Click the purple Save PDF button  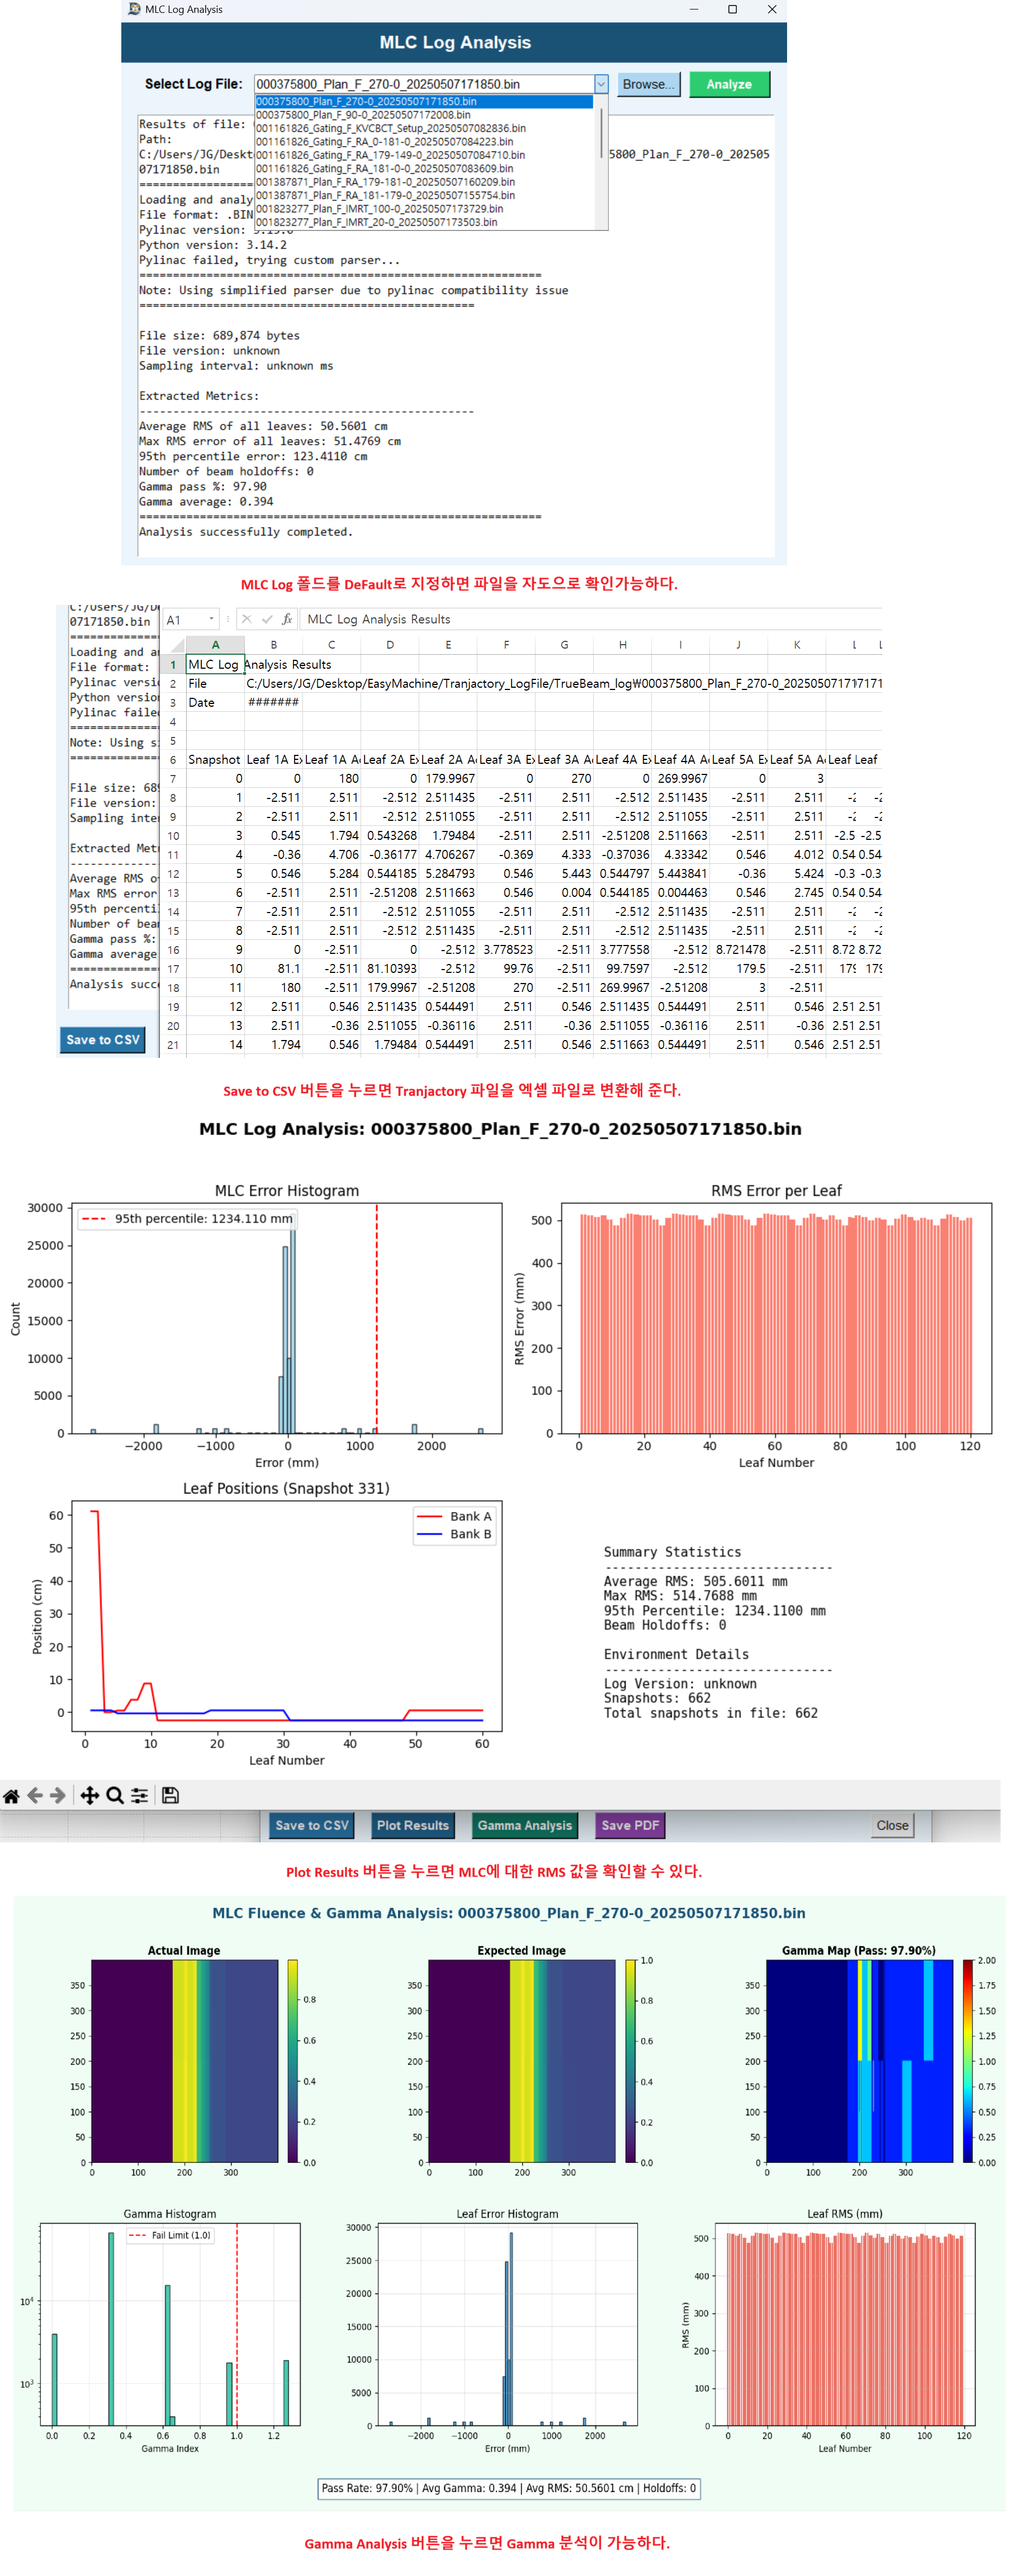click(x=630, y=1825)
